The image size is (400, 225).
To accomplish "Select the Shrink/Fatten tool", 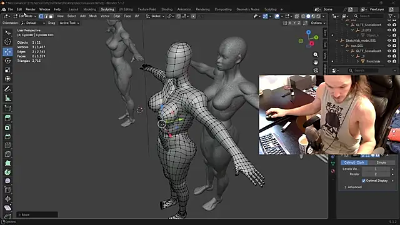I will (7, 199).
